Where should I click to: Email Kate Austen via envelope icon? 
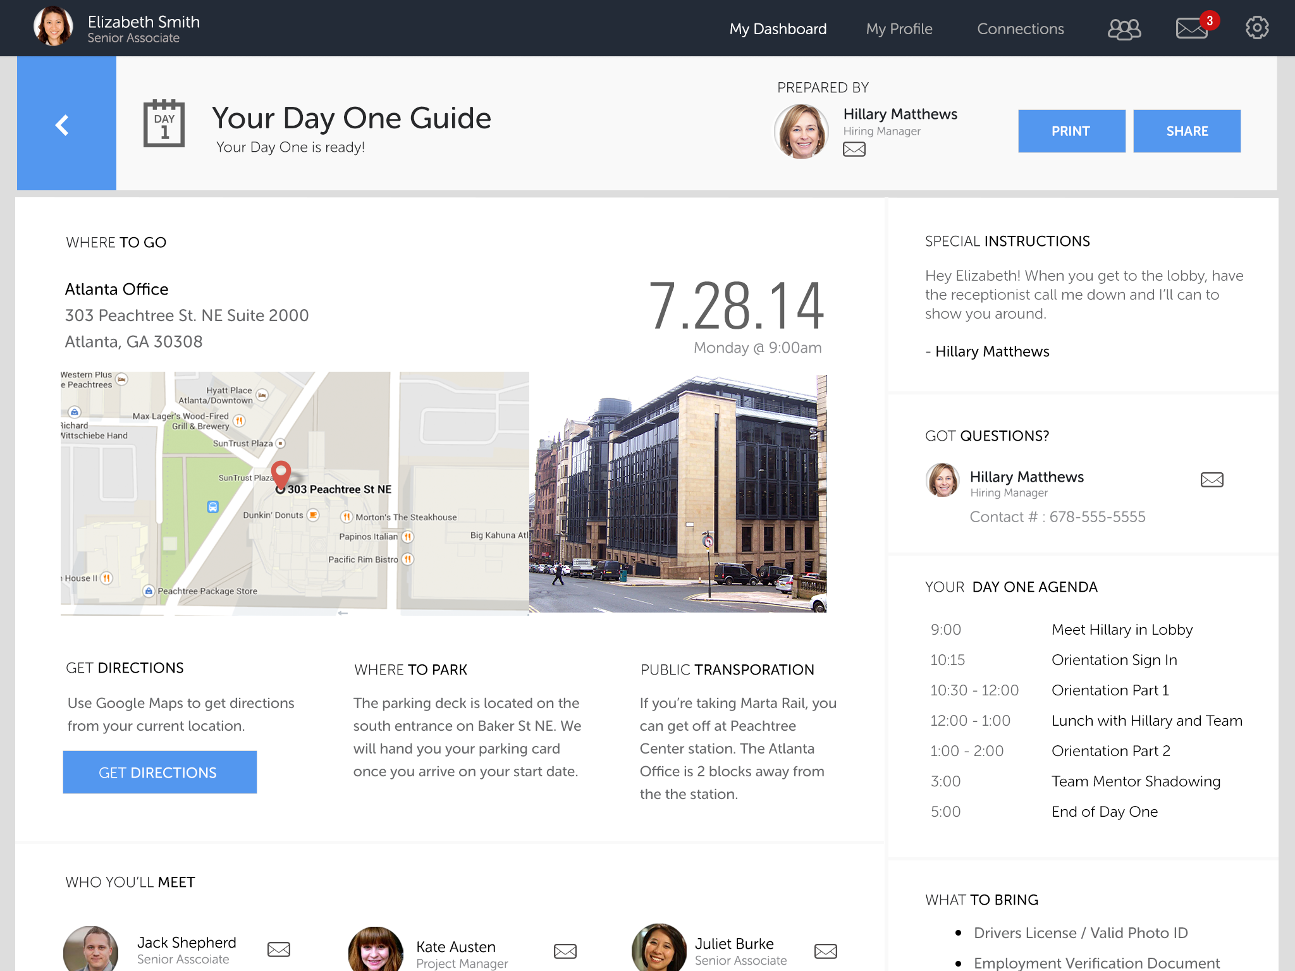click(565, 951)
